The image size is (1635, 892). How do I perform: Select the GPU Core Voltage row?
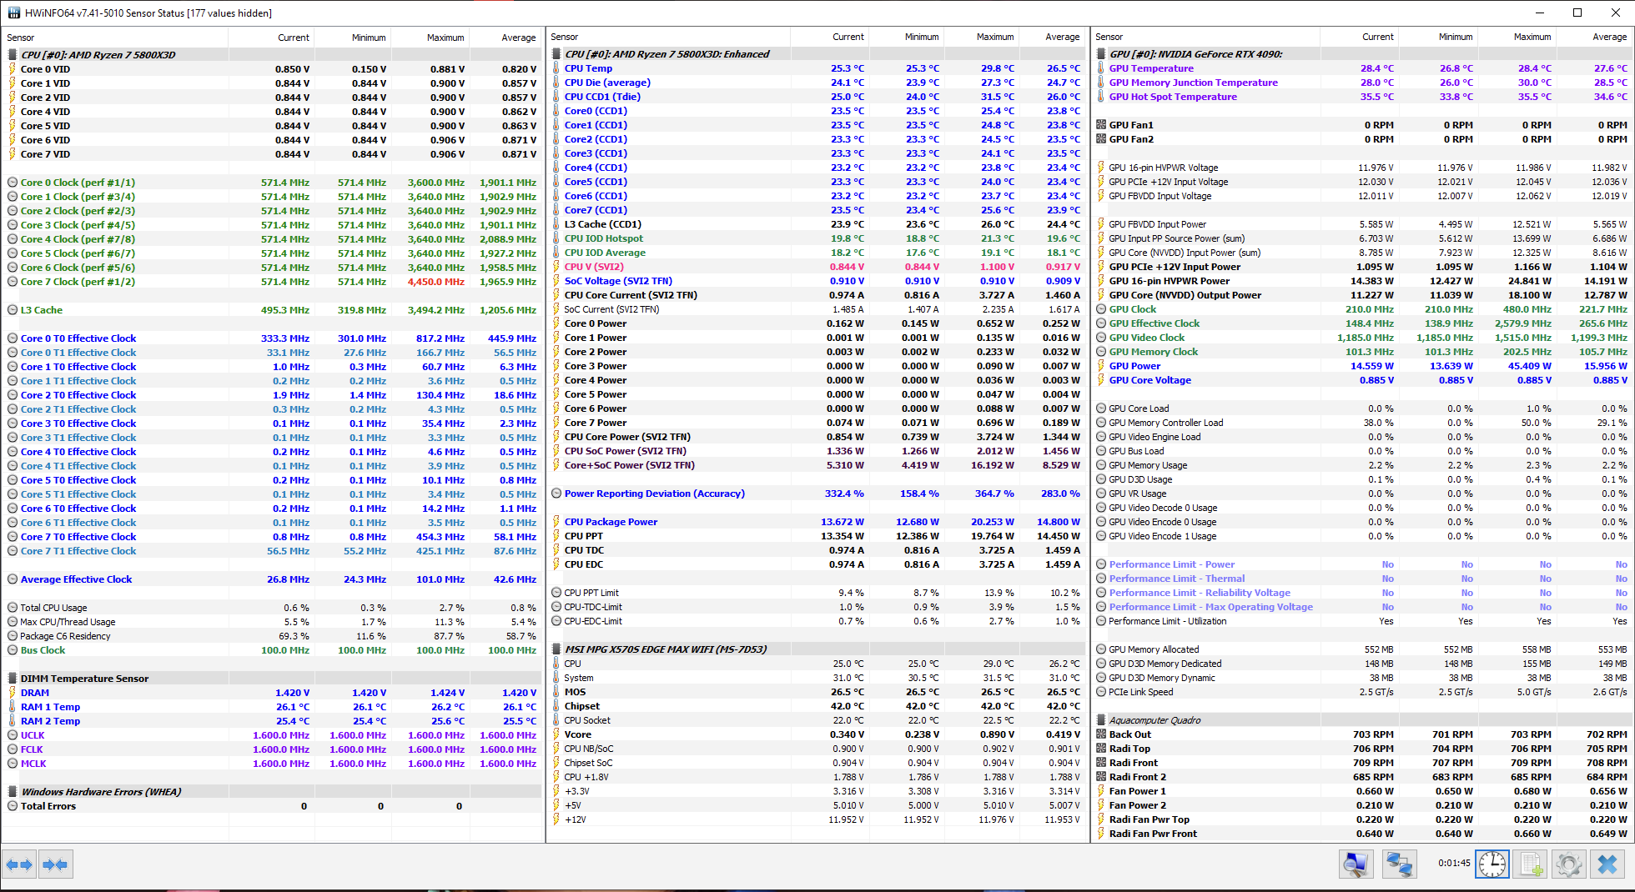[1362, 380]
